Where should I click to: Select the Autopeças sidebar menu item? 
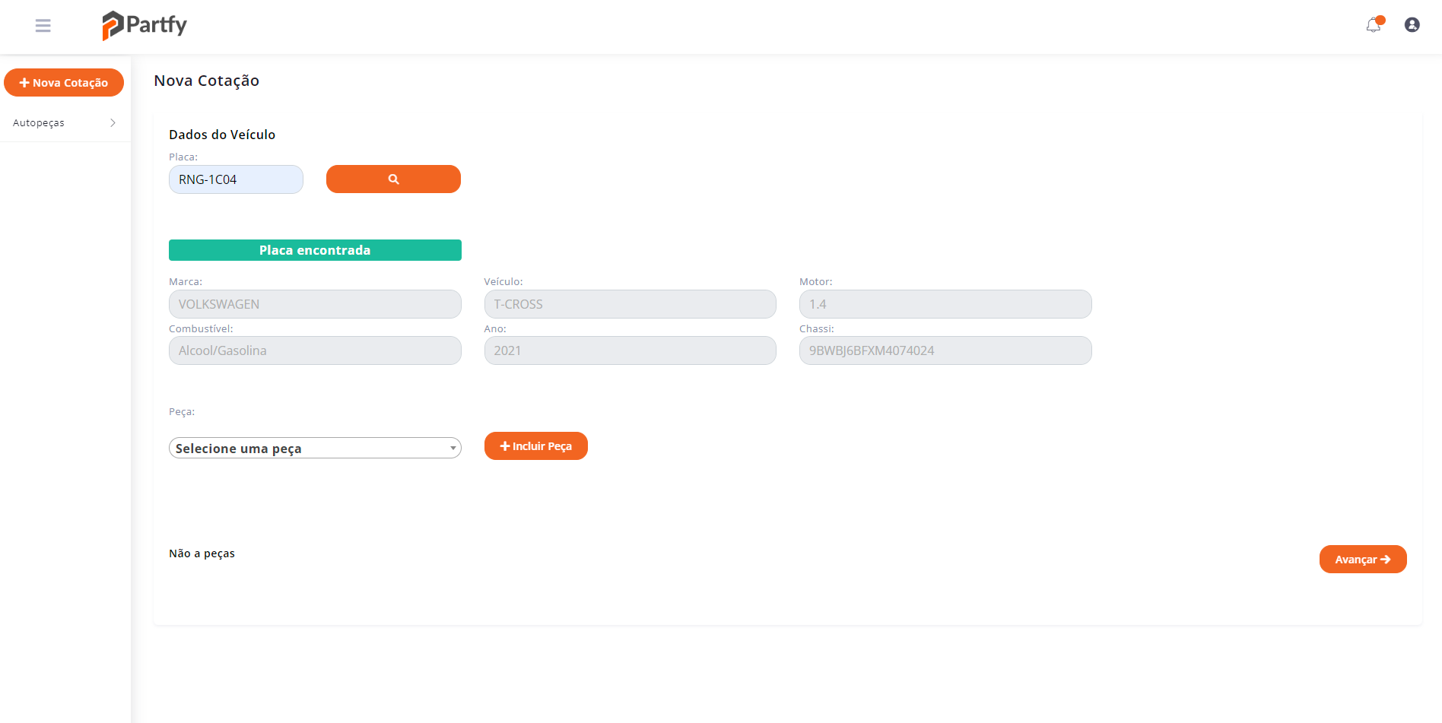(39, 123)
